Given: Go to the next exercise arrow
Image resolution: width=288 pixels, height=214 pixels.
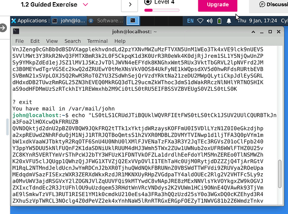Looking at the screenshot, I should coord(130,5).
